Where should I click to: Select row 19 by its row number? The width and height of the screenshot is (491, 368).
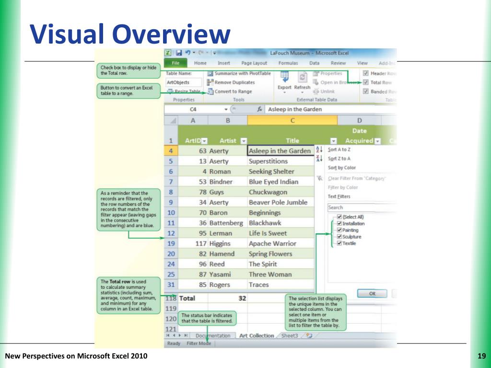coord(171,243)
